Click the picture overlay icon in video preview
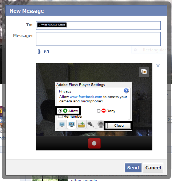Image resolution: width=172 pixels, height=181 pixels. point(144,72)
